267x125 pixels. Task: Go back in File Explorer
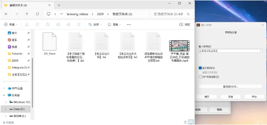click(x=6, y=14)
